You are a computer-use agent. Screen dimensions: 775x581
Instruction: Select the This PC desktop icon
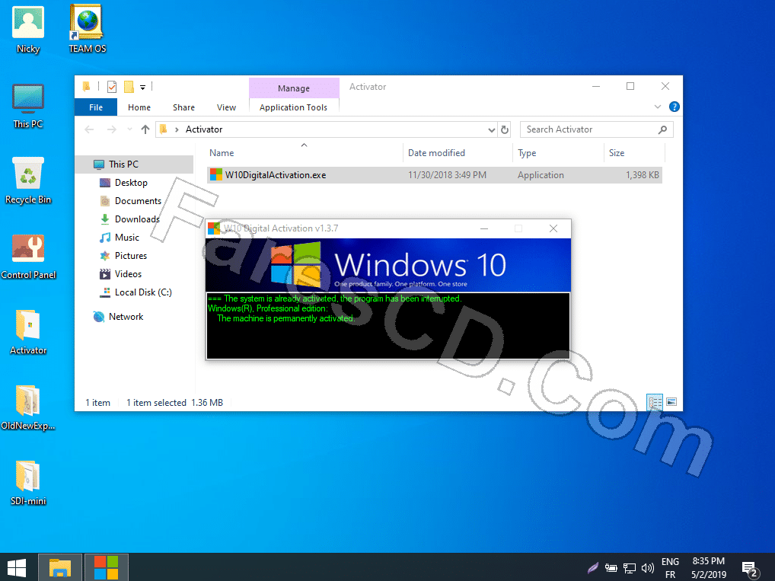(x=28, y=105)
